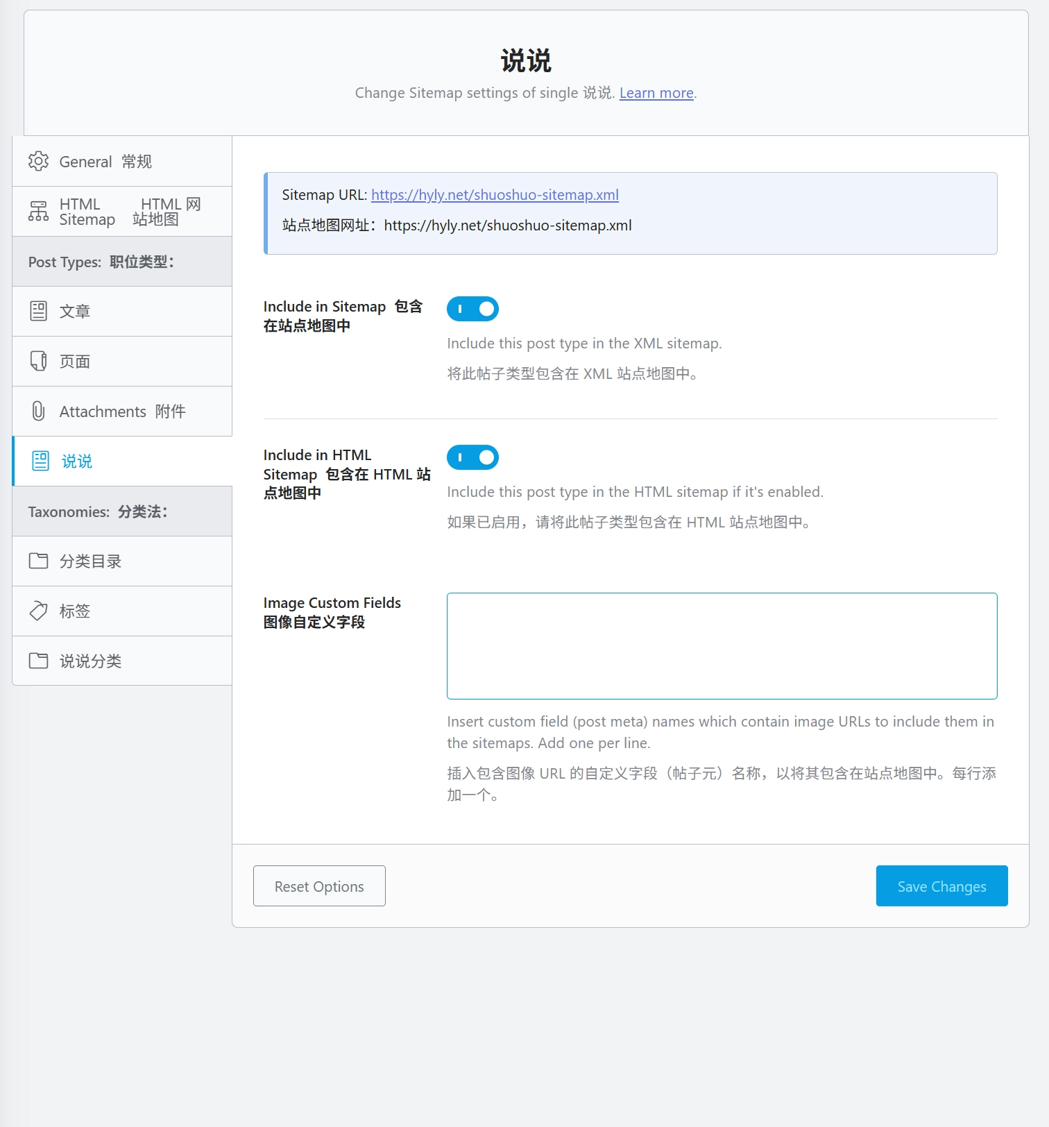This screenshot has height=1127, width=1049.
Task: Click the 分类目录 folder icon
Action: point(38,561)
